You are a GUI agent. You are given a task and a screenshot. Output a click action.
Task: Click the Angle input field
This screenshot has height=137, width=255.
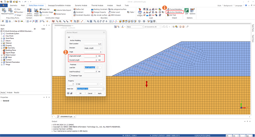93,52
